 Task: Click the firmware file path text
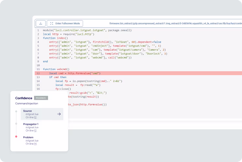[x=175, y=23]
